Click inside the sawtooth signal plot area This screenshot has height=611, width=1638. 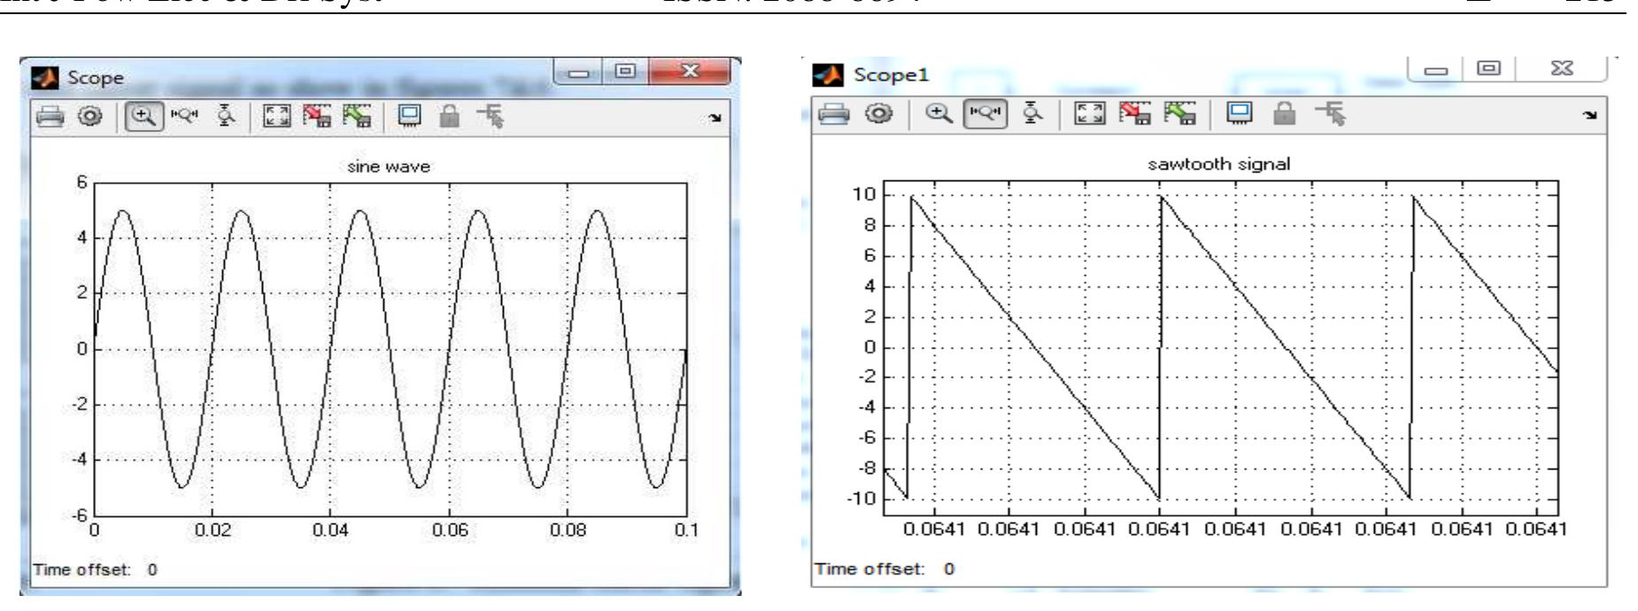(1220, 347)
